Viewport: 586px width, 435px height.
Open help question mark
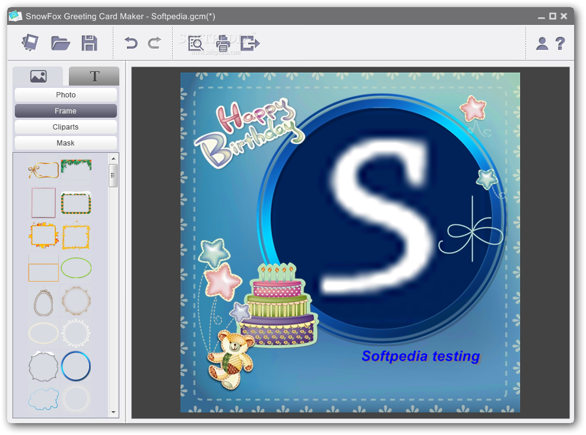point(560,43)
